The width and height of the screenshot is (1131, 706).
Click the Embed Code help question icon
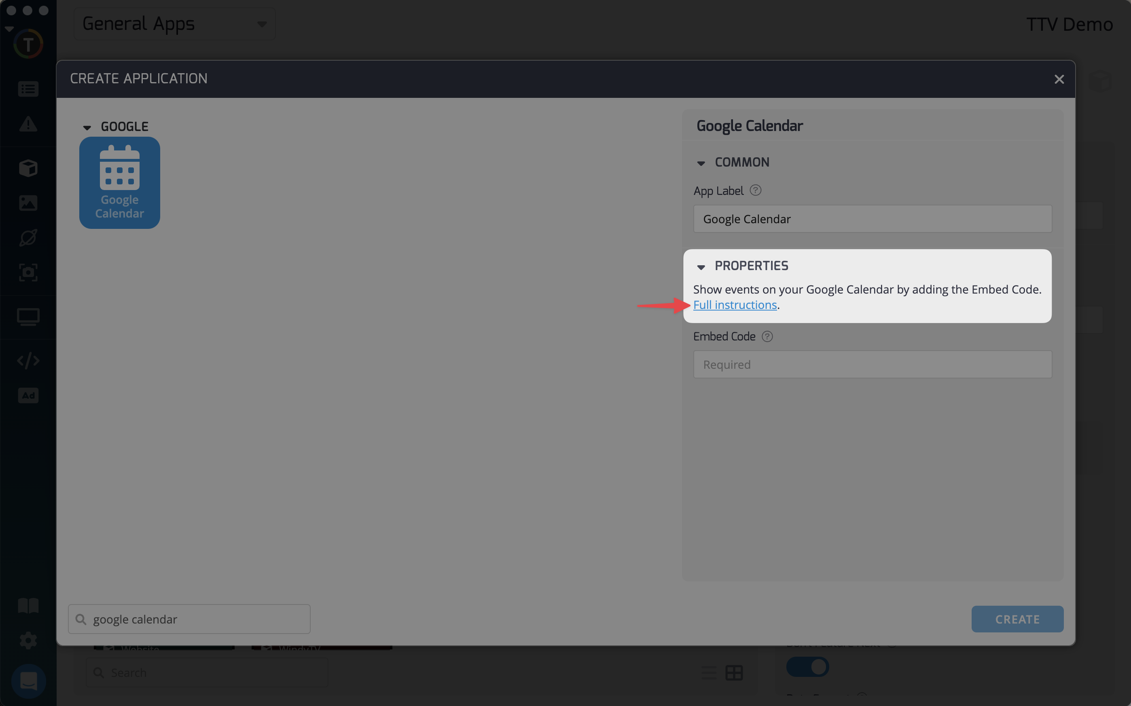(x=767, y=336)
